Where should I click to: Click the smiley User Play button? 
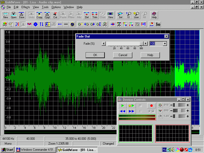[x=131, y=106]
